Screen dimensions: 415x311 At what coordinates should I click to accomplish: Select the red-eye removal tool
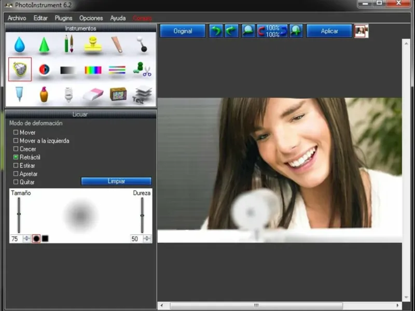coord(44,69)
